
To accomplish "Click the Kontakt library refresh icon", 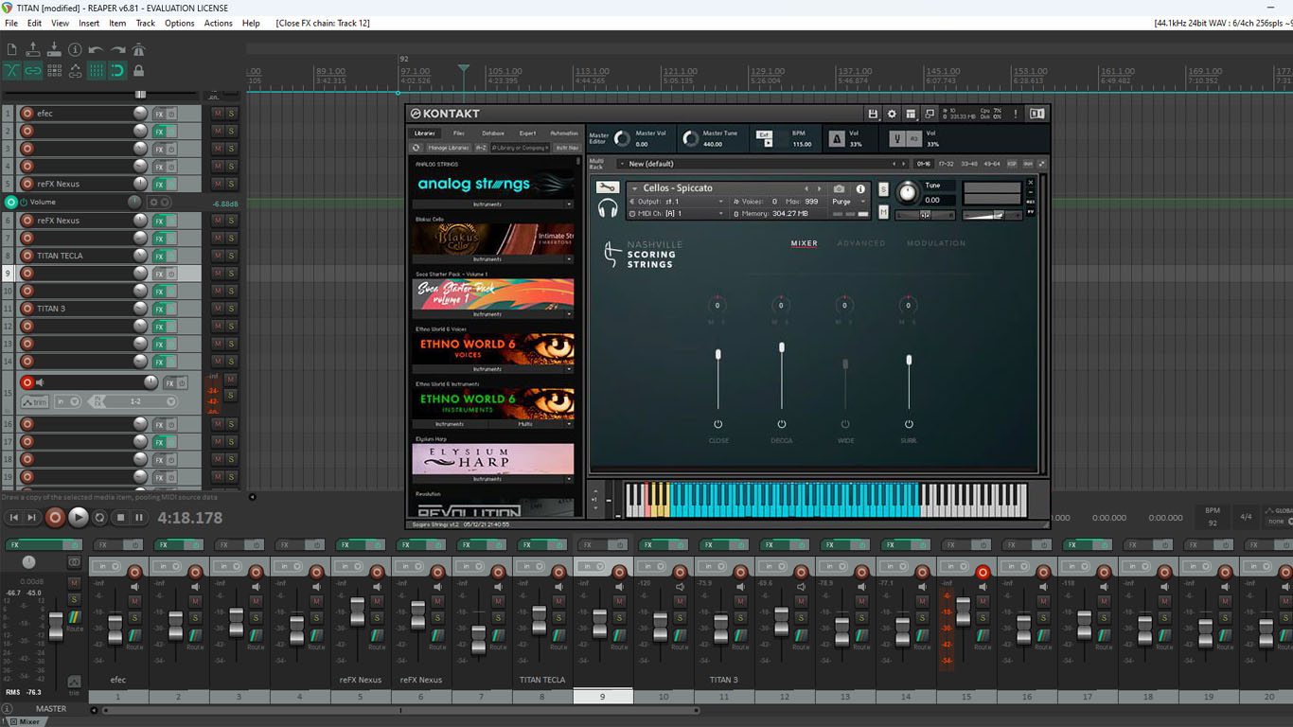I will pos(416,148).
